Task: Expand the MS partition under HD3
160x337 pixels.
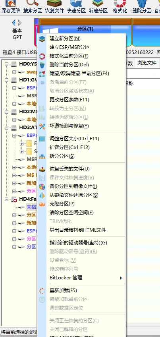Action: tap(14, 175)
